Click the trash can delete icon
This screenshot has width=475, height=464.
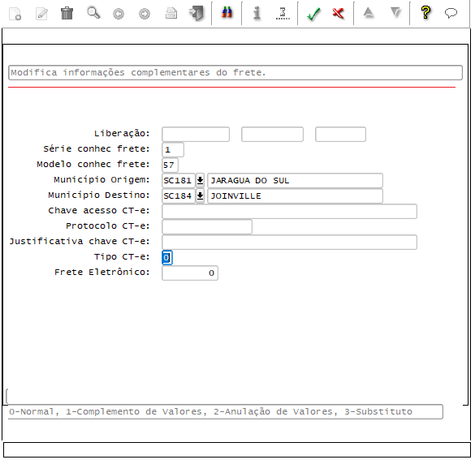[x=67, y=13]
